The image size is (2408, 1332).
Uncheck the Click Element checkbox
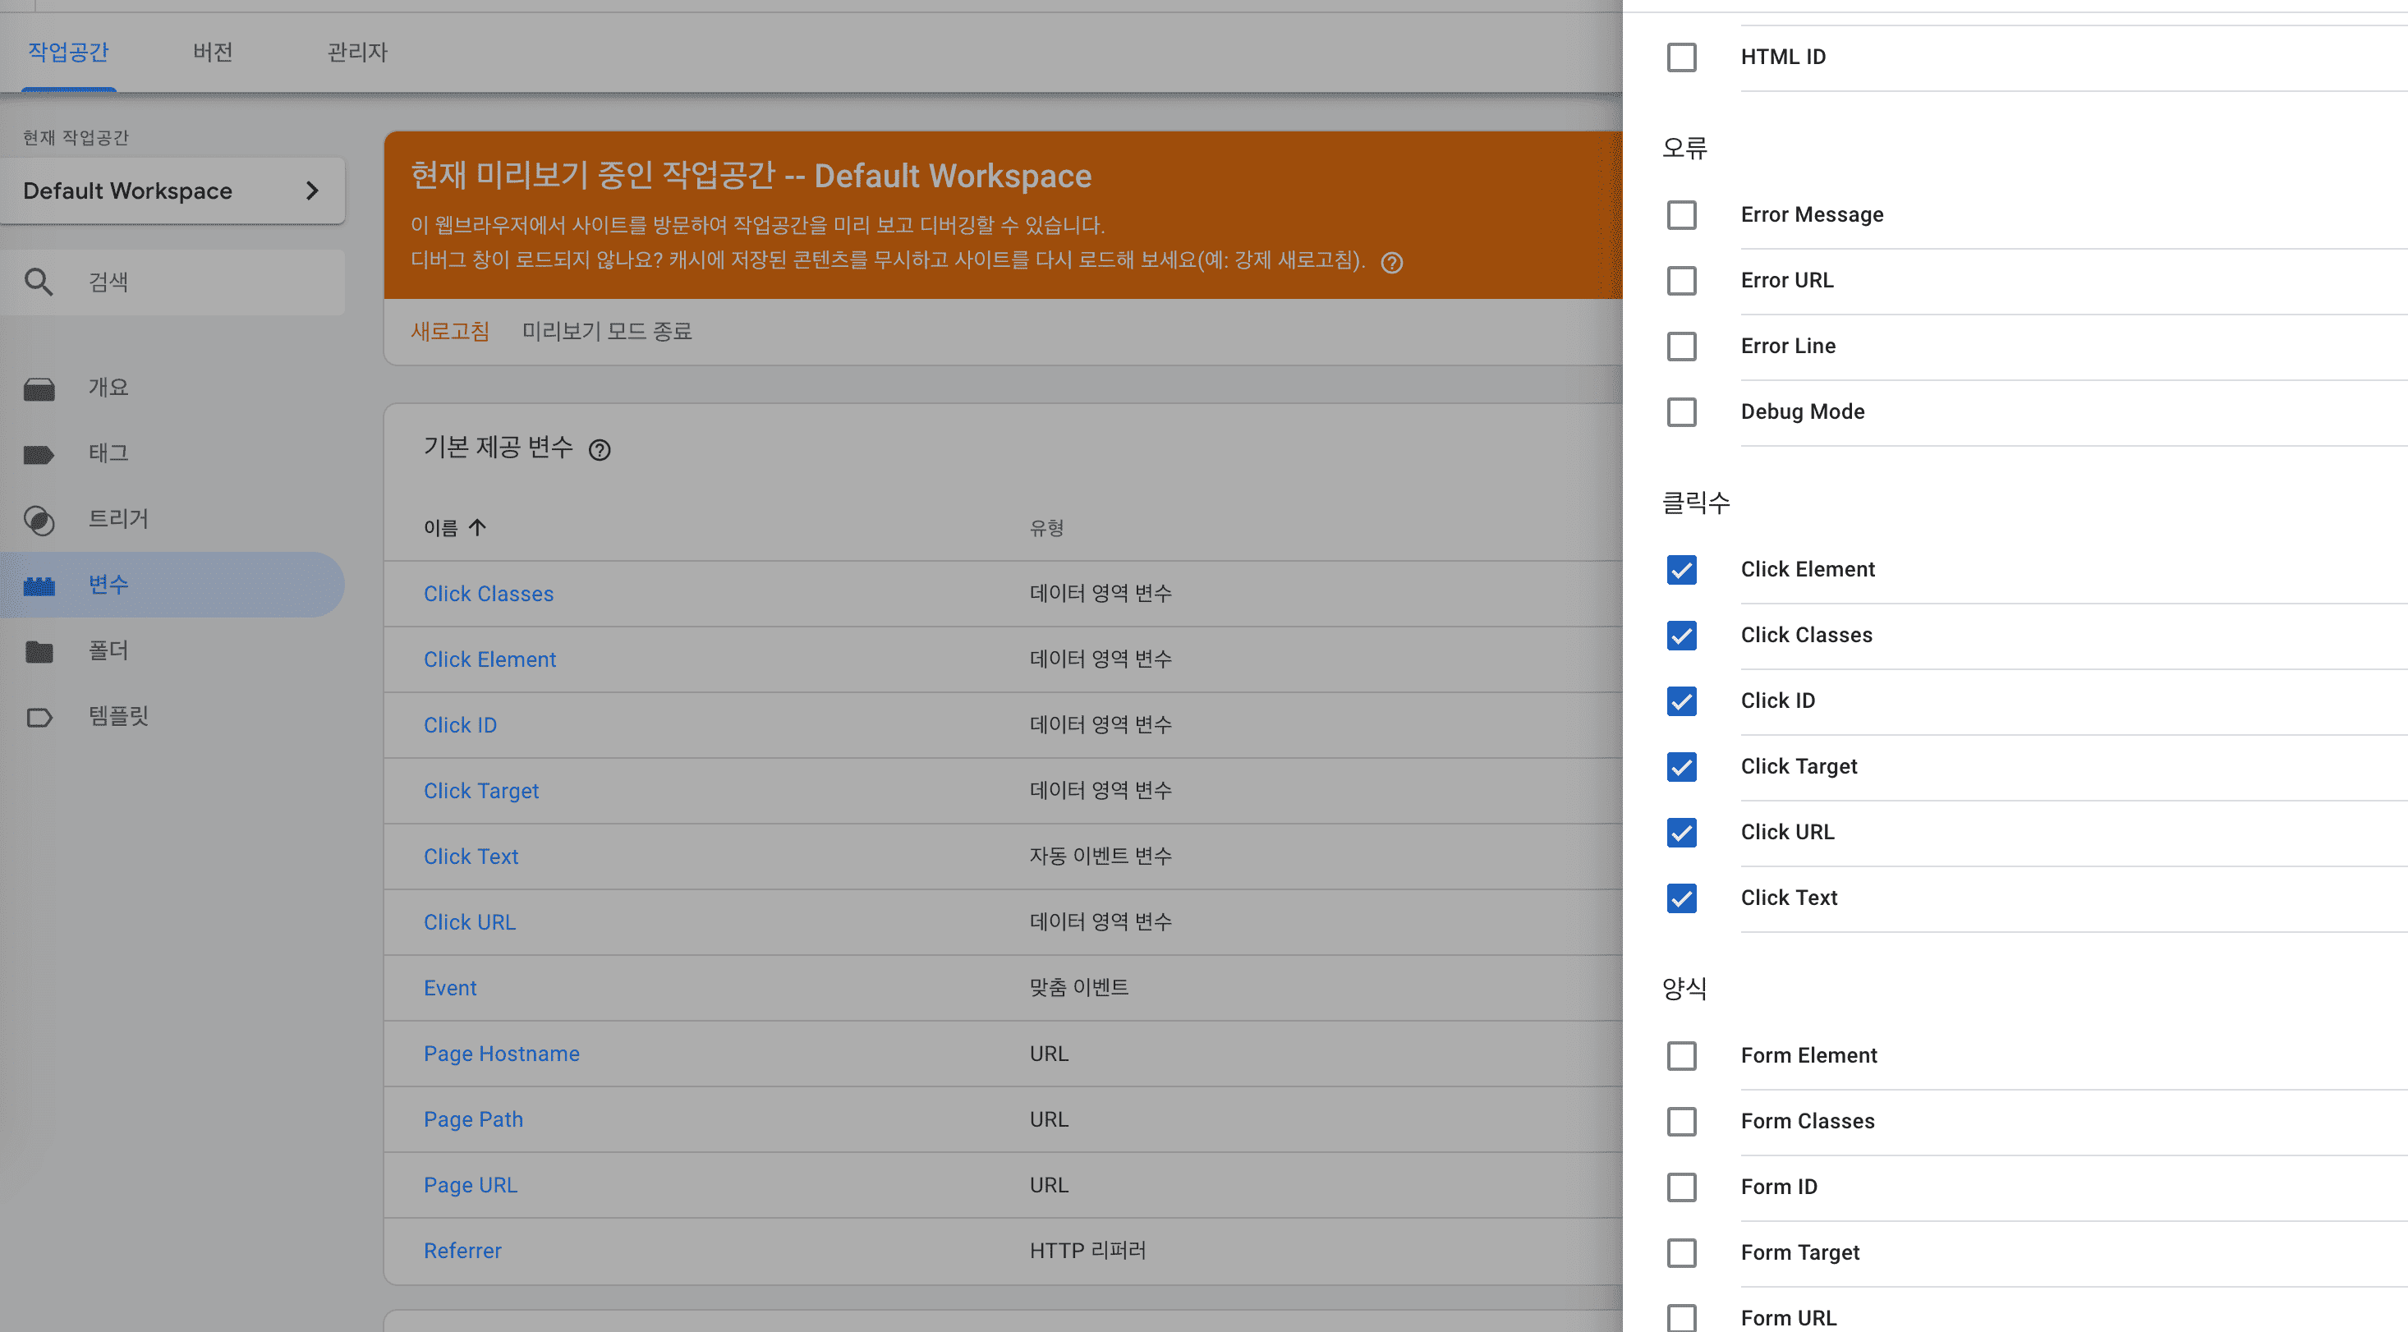click(1680, 570)
